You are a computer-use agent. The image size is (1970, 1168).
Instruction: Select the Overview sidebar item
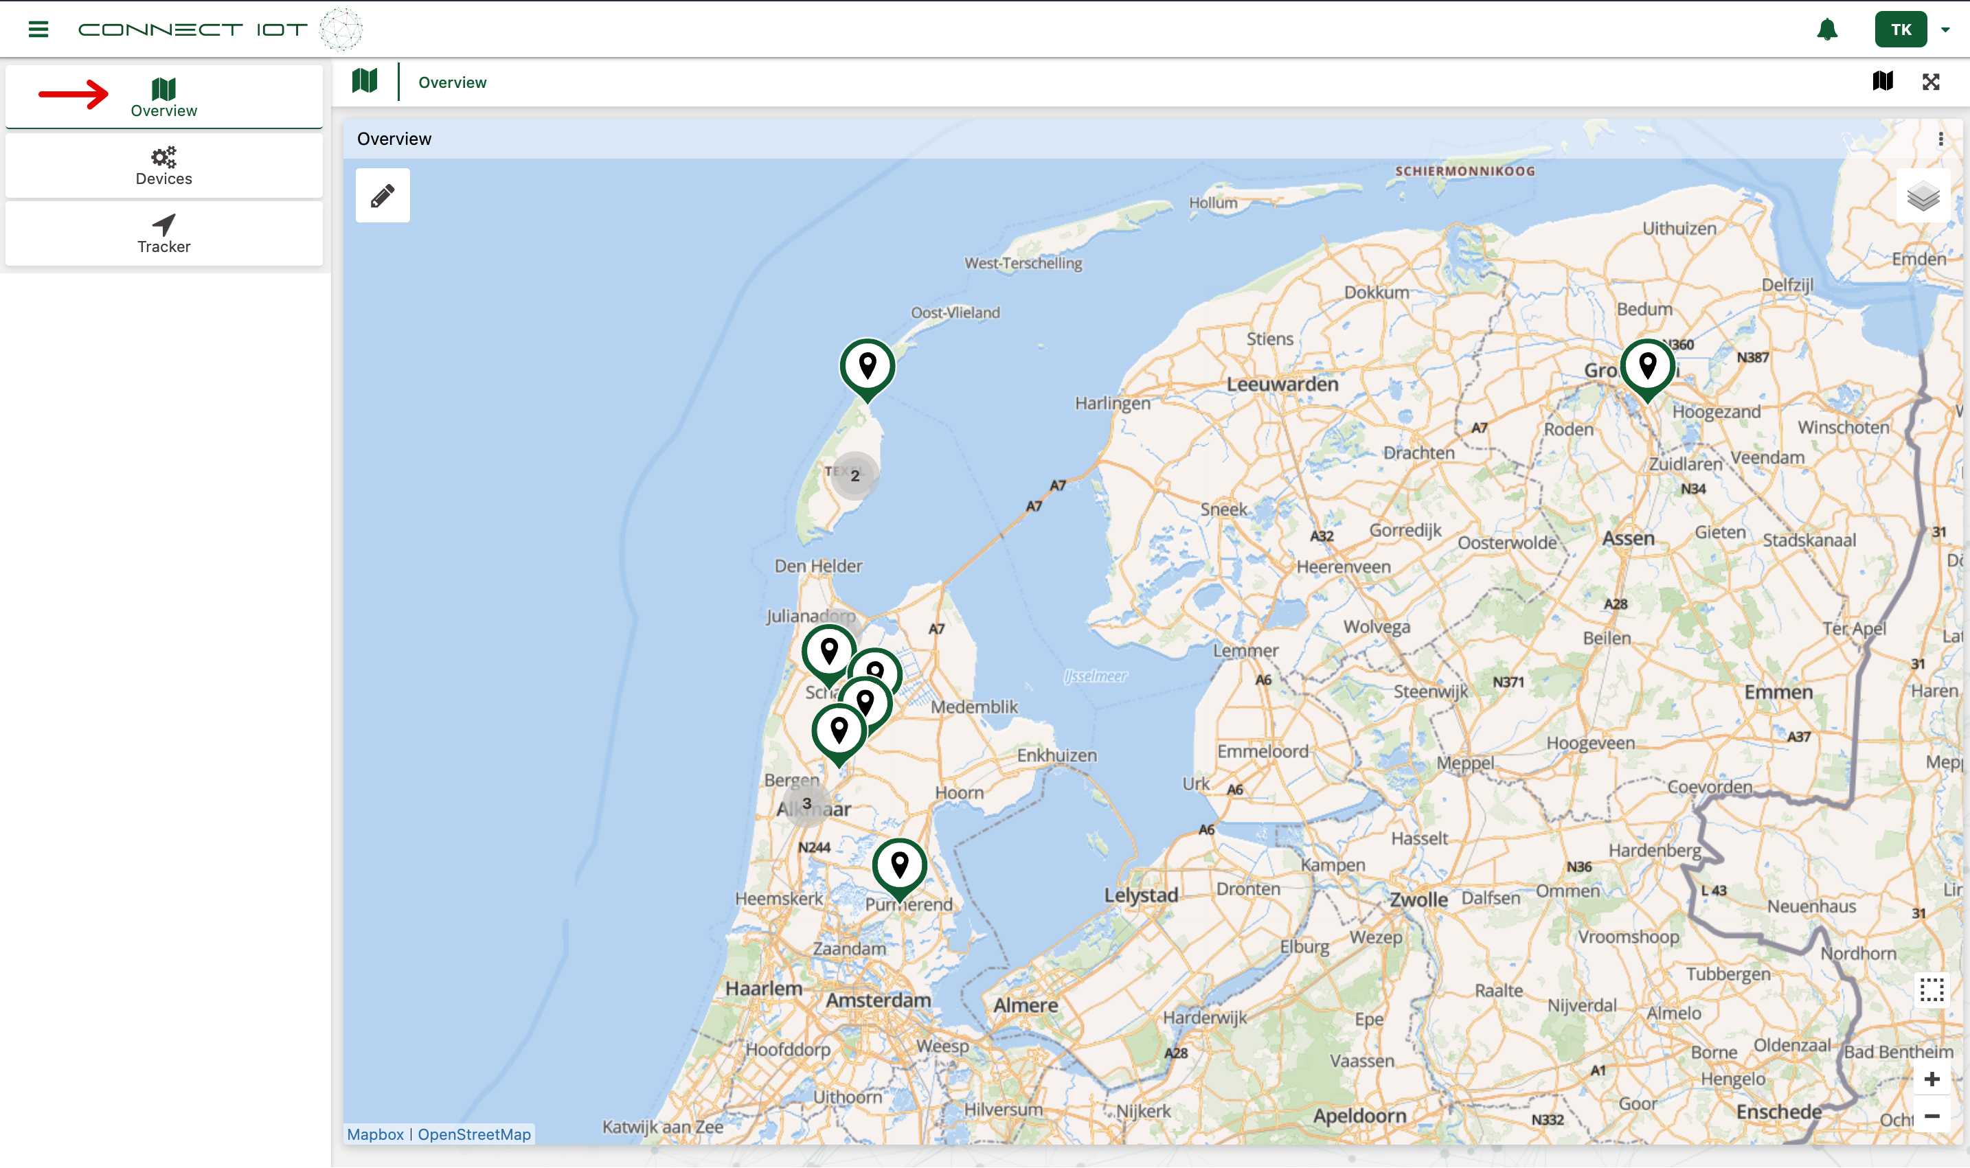point(163,98)
